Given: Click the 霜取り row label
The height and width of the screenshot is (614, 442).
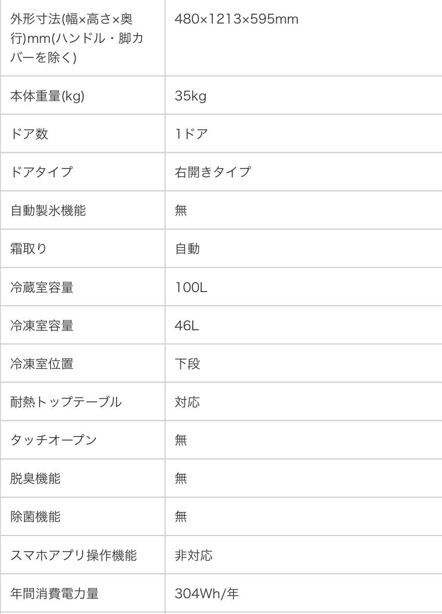Looking at the screenshot, I should (x=29, y=249).
